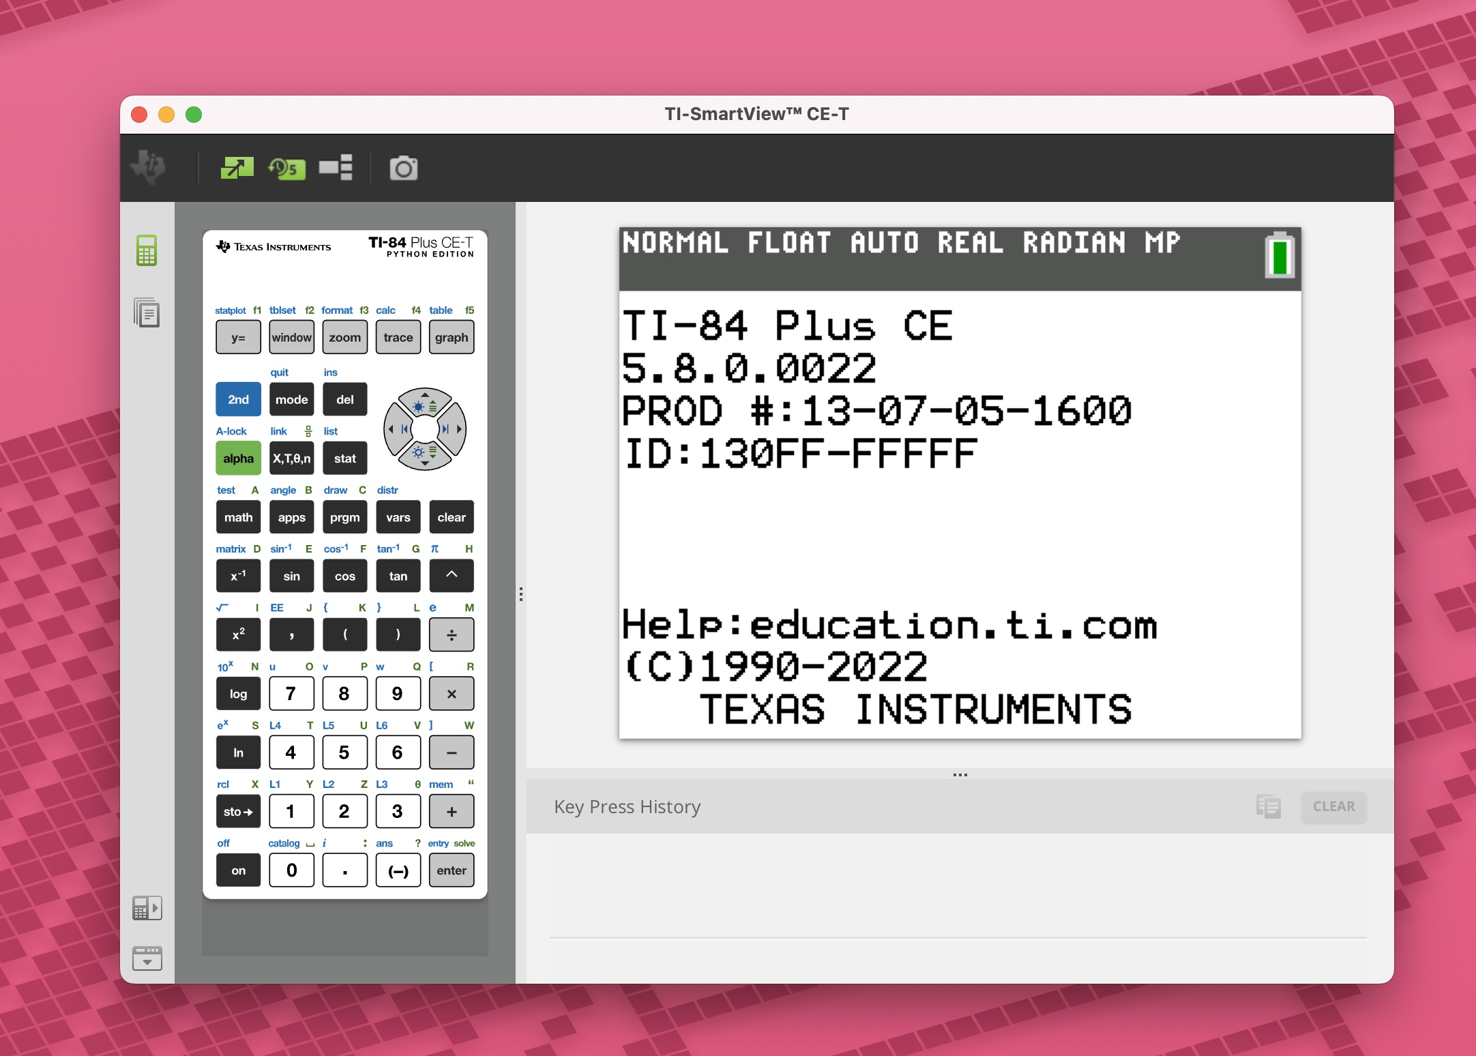The image size is (1476, 1056).
Task: Click the Key Press History copy icon
Action: pyautogui.click(x=1268, y=806)
